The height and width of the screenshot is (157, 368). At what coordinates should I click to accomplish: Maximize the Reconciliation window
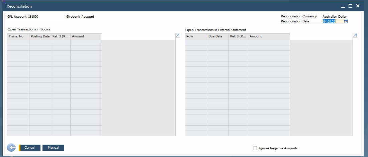coord(350,6)
